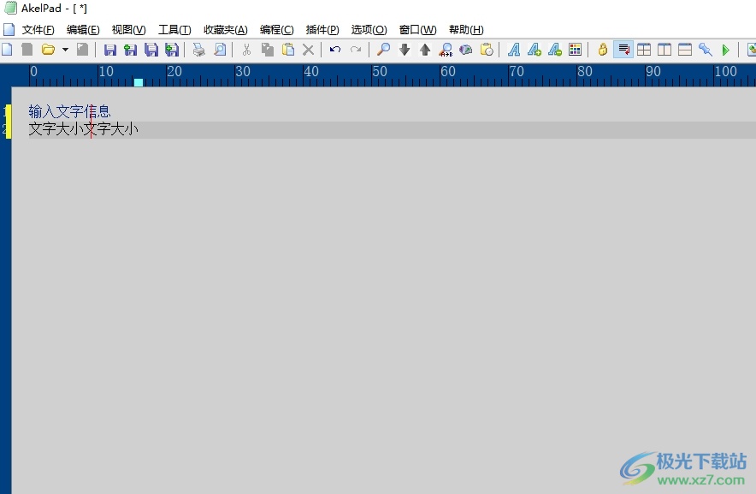Decrease font size with A minus icon

pos(555,50)
